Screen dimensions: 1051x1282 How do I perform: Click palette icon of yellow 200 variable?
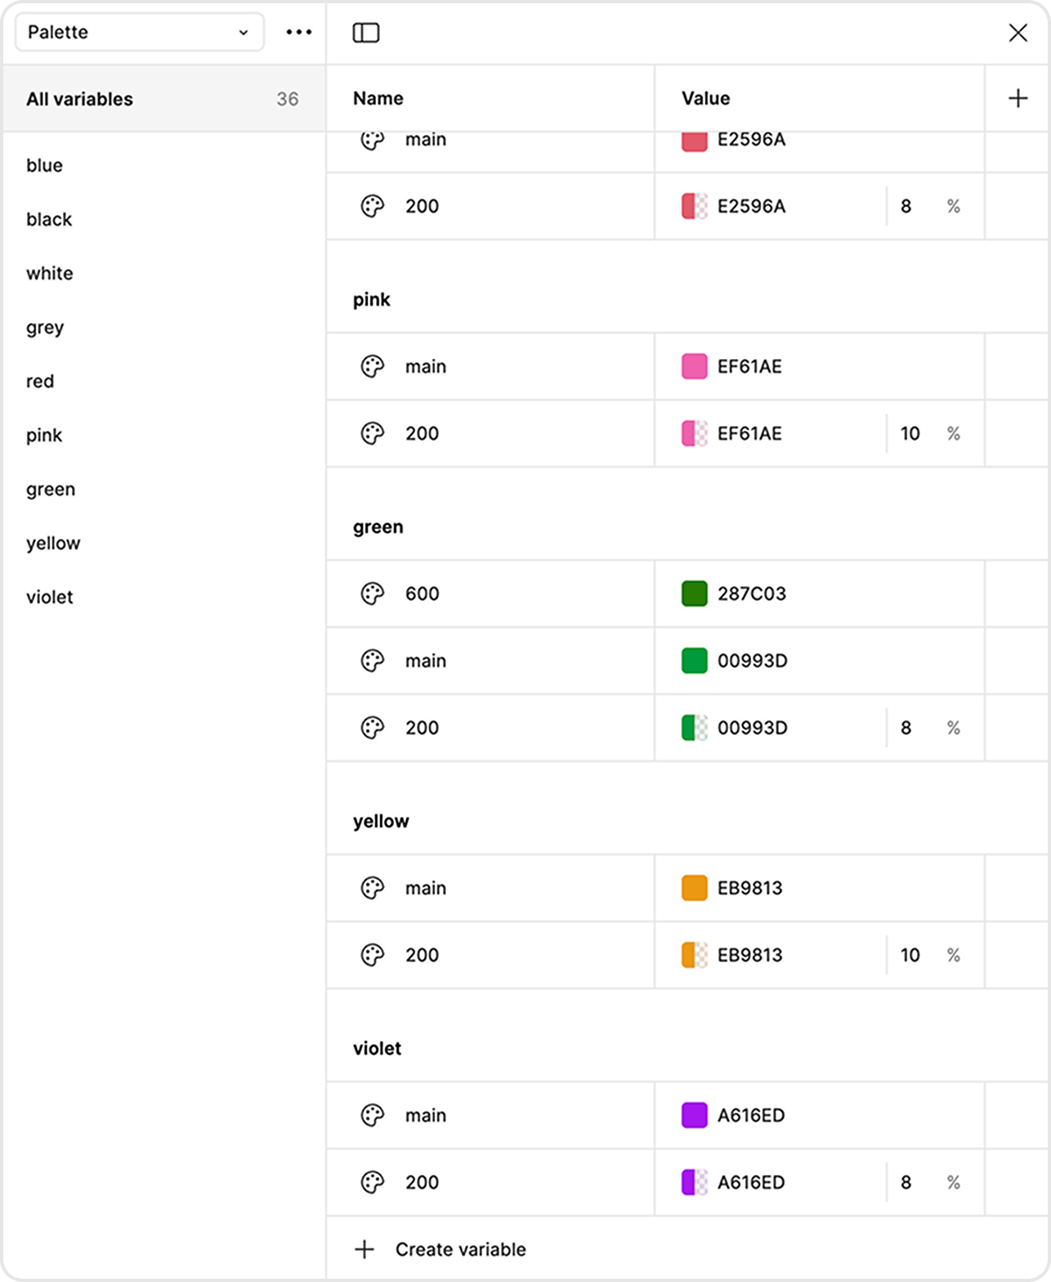point(373,955)
